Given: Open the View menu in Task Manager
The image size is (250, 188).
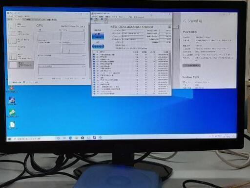Looking at the screenshot, I should [27, 17].
